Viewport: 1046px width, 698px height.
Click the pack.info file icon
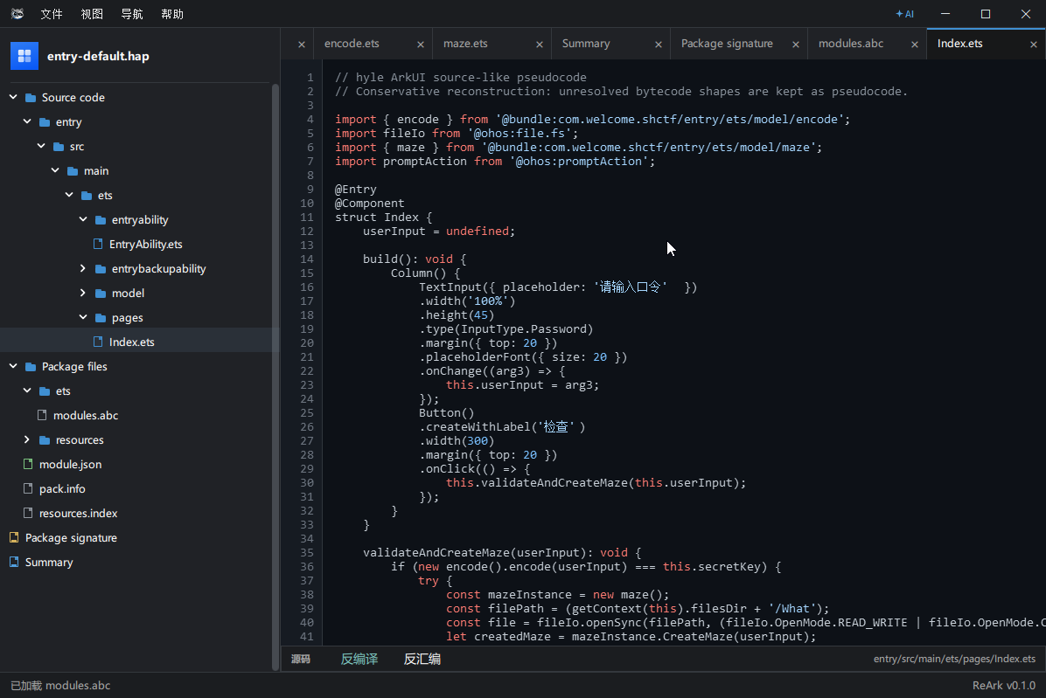point(28,488)
